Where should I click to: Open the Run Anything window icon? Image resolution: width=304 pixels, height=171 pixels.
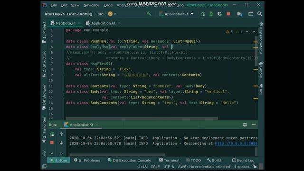pos(251,14)
